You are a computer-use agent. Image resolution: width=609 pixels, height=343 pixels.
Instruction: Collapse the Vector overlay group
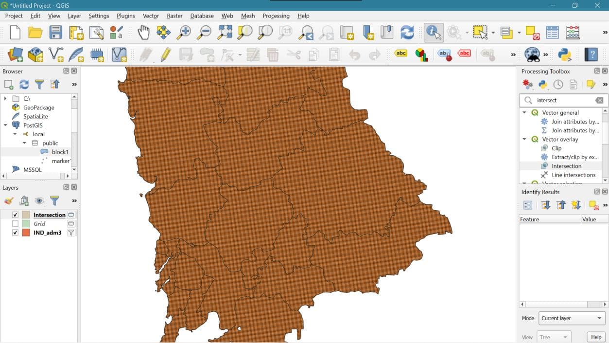pos(524,139)
